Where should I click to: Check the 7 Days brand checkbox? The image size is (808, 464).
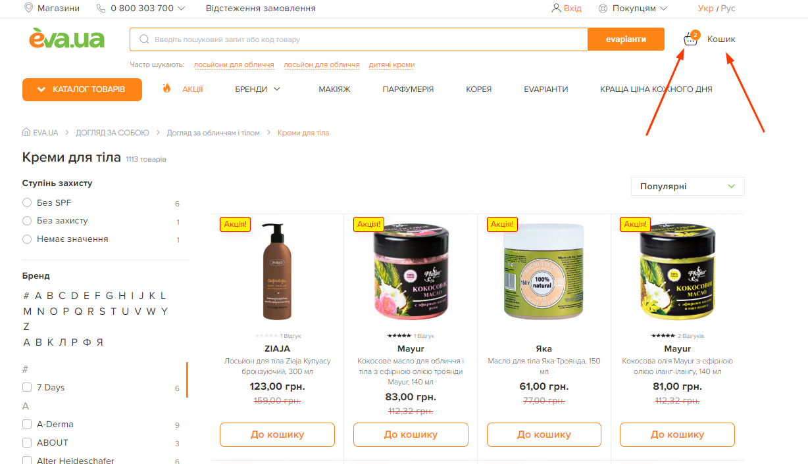27,387
